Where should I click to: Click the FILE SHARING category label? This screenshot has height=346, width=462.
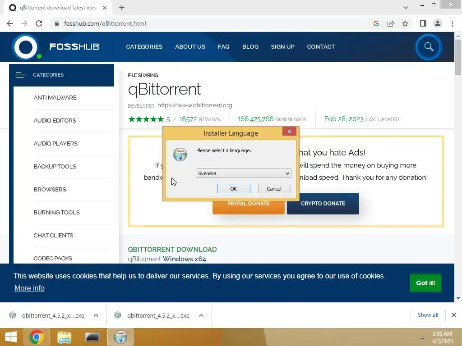pyautogui.click(x=143, y=75)
